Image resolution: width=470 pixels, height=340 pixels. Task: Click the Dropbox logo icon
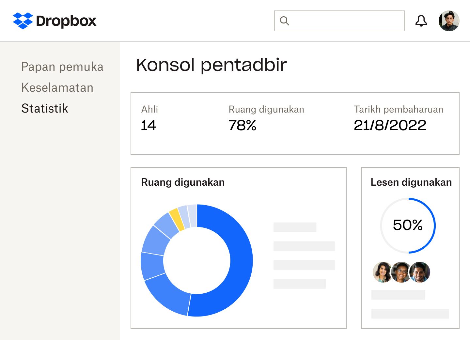(23, 21)
